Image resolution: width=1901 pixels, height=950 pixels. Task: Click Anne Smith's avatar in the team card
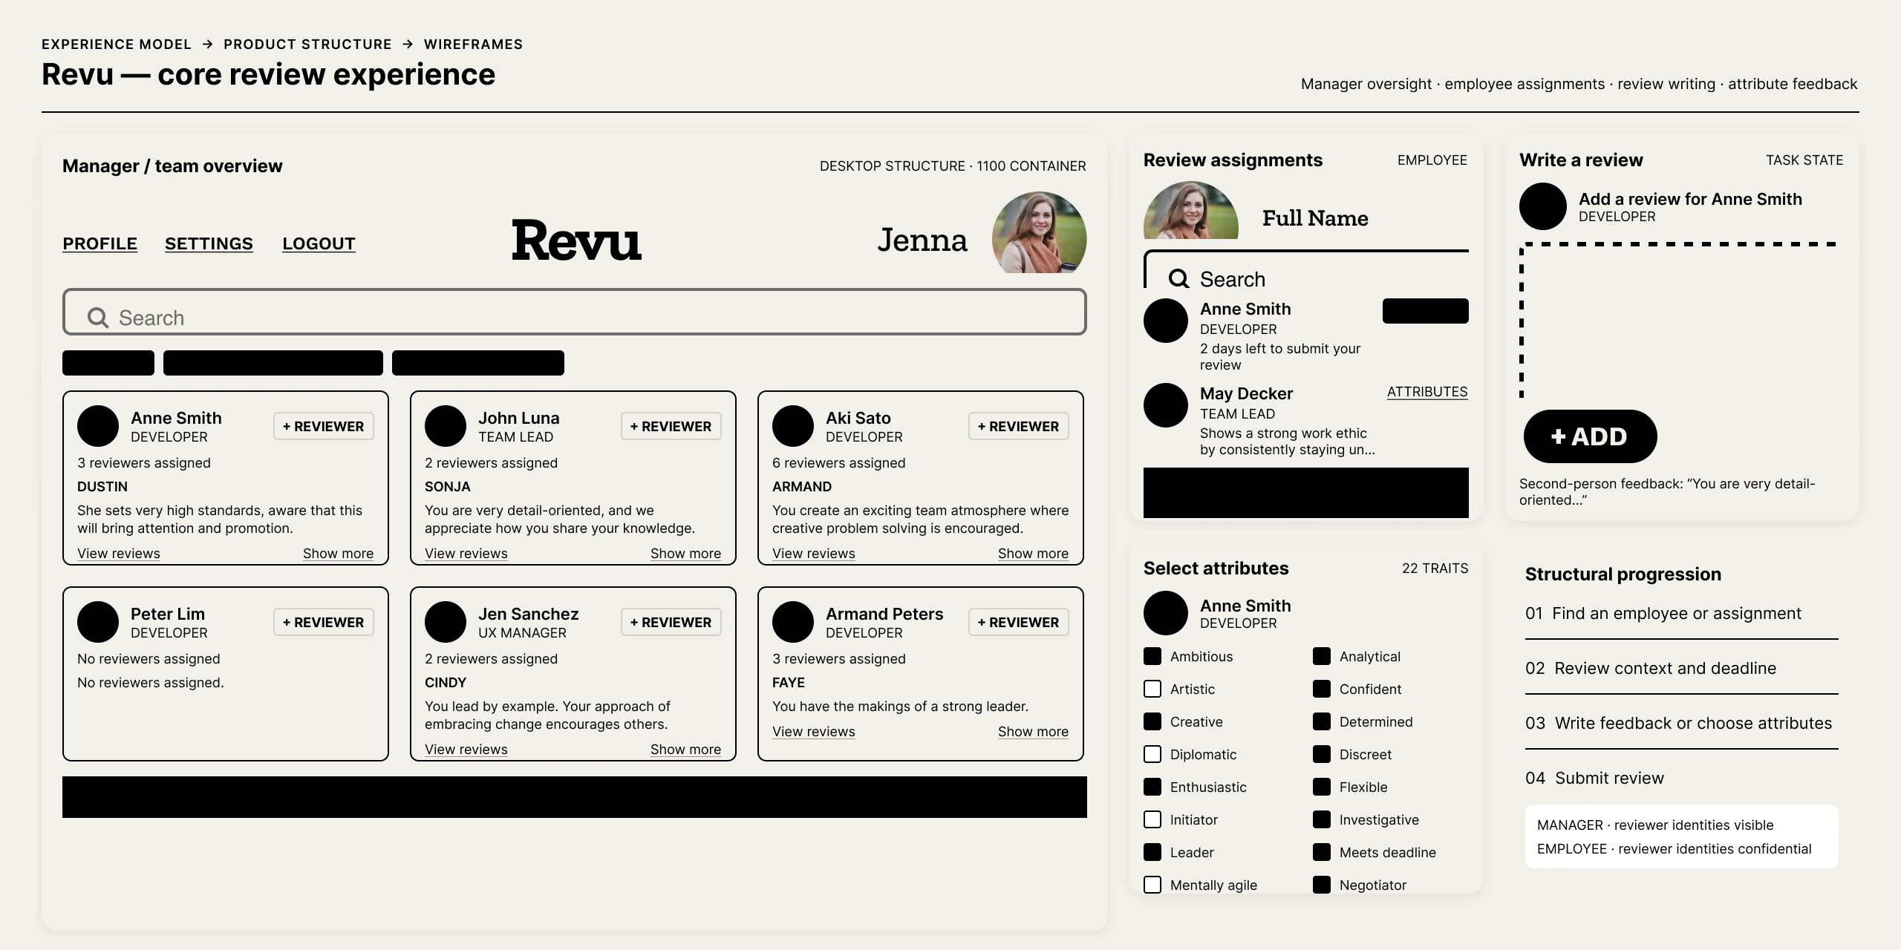tap(98, 426)
